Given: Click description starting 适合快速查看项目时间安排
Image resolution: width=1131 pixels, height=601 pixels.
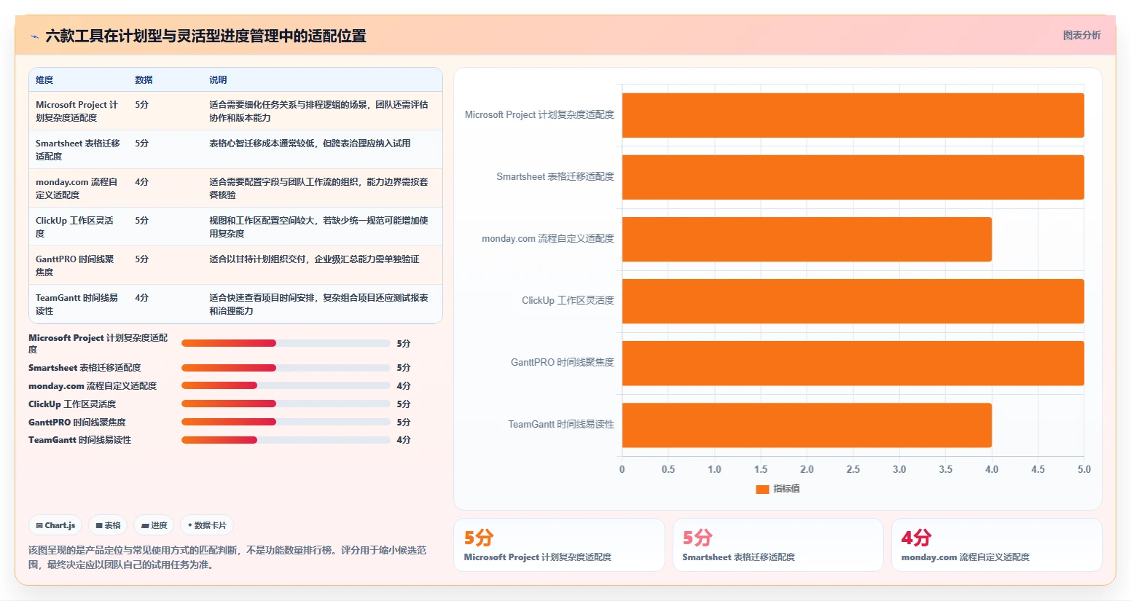Looking at the screenshot, I should (318, 304).
